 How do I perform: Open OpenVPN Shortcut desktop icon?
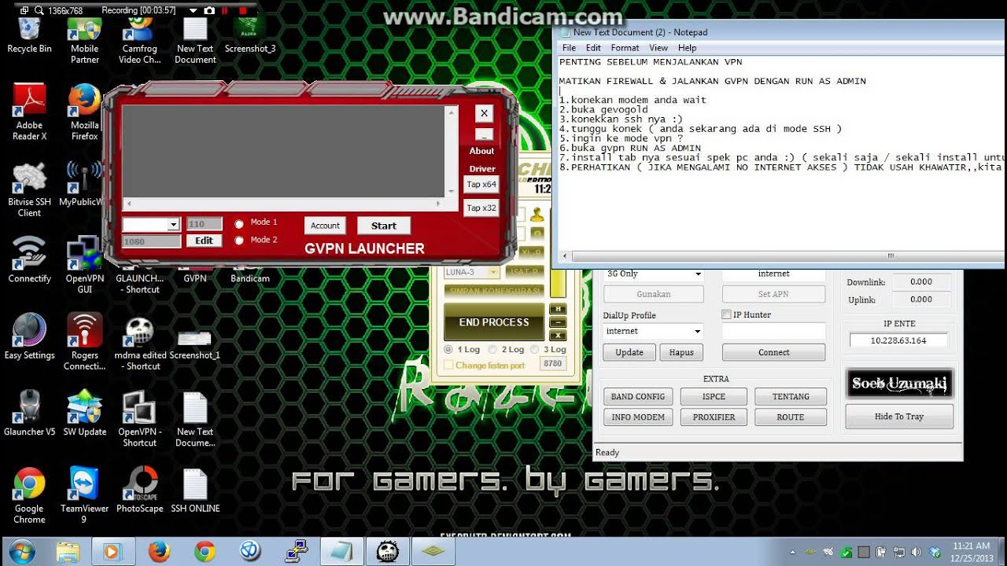[x=139, y=419]
